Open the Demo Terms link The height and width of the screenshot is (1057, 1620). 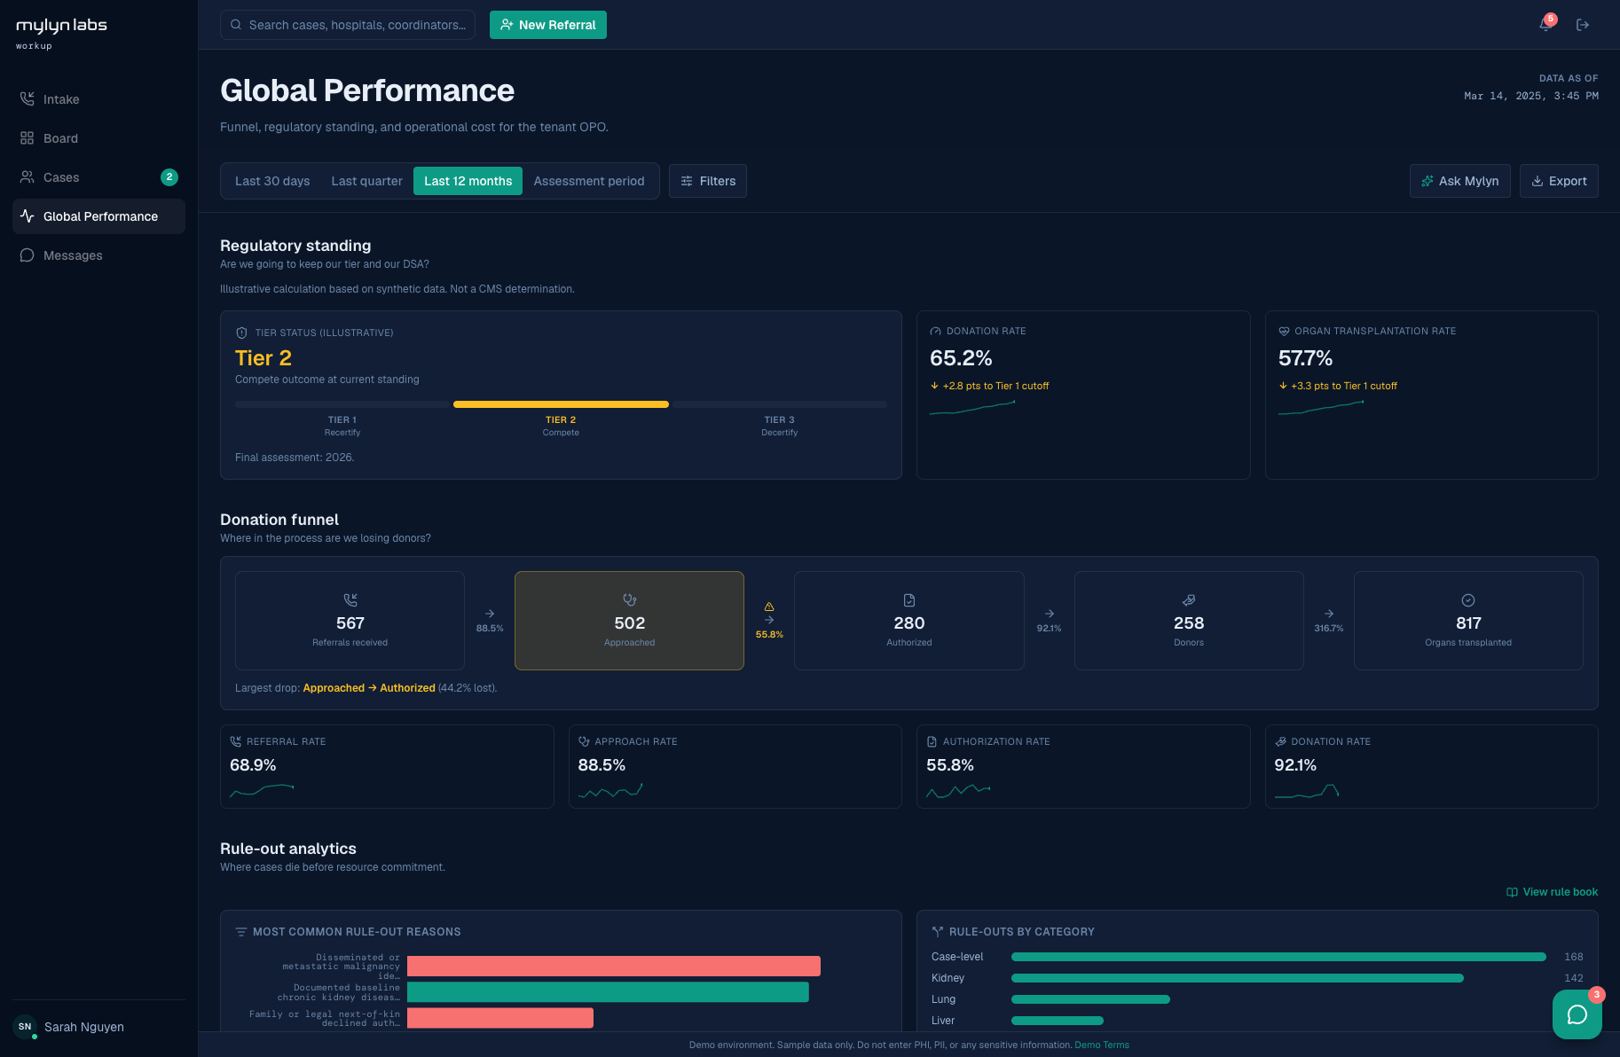(1102, 1045)
